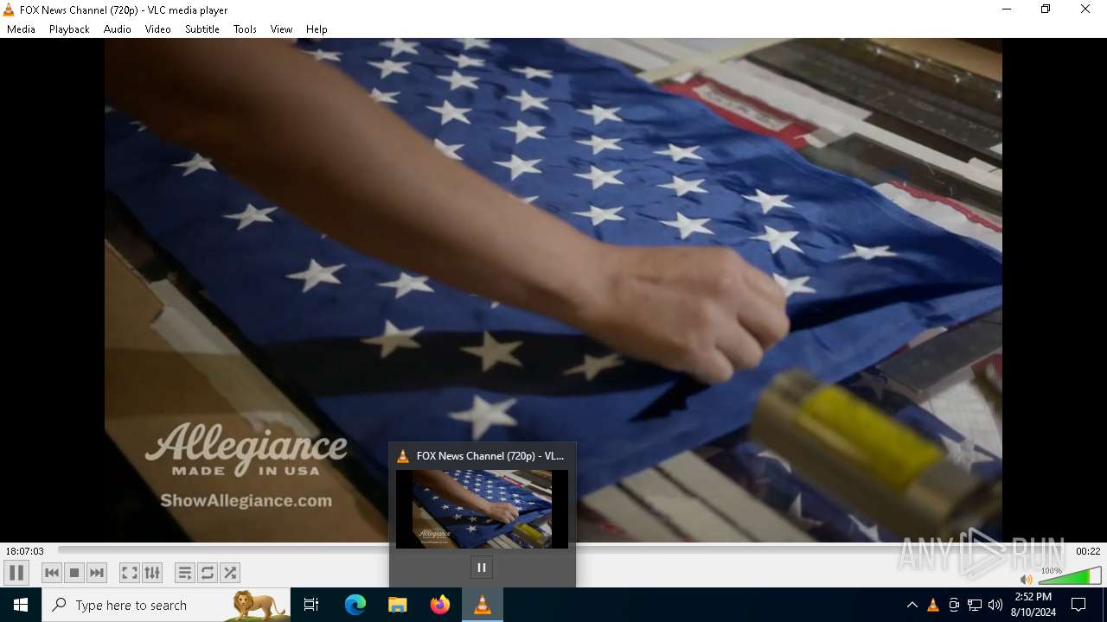Image resolution: width=1107 pixels, height=622 pixels.
Task: Toggle fullscreen video mode
Action: (x=129, y=573)
